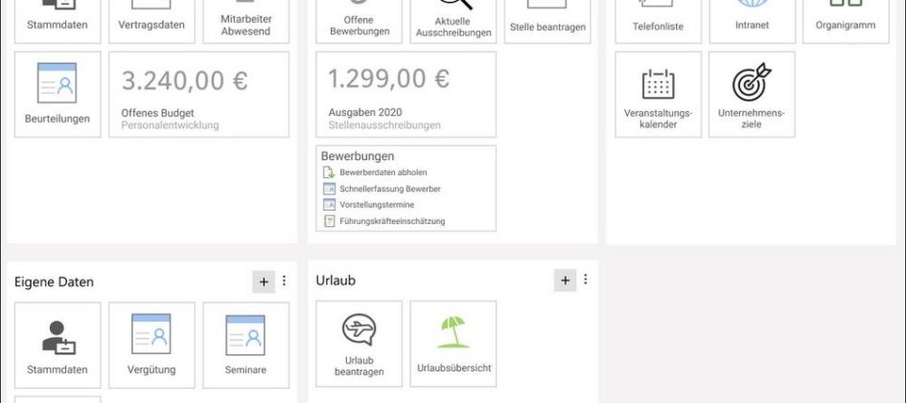This screenshot has height=403, width=906.
Task: Open the Urlaub beantragen tile
Action: pos(359,344)
